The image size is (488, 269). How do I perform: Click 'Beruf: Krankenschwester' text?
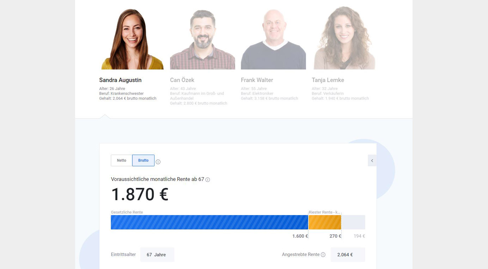[x=121, y=93]
